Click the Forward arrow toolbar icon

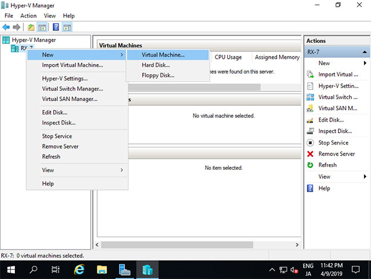[x=17, y=27]
